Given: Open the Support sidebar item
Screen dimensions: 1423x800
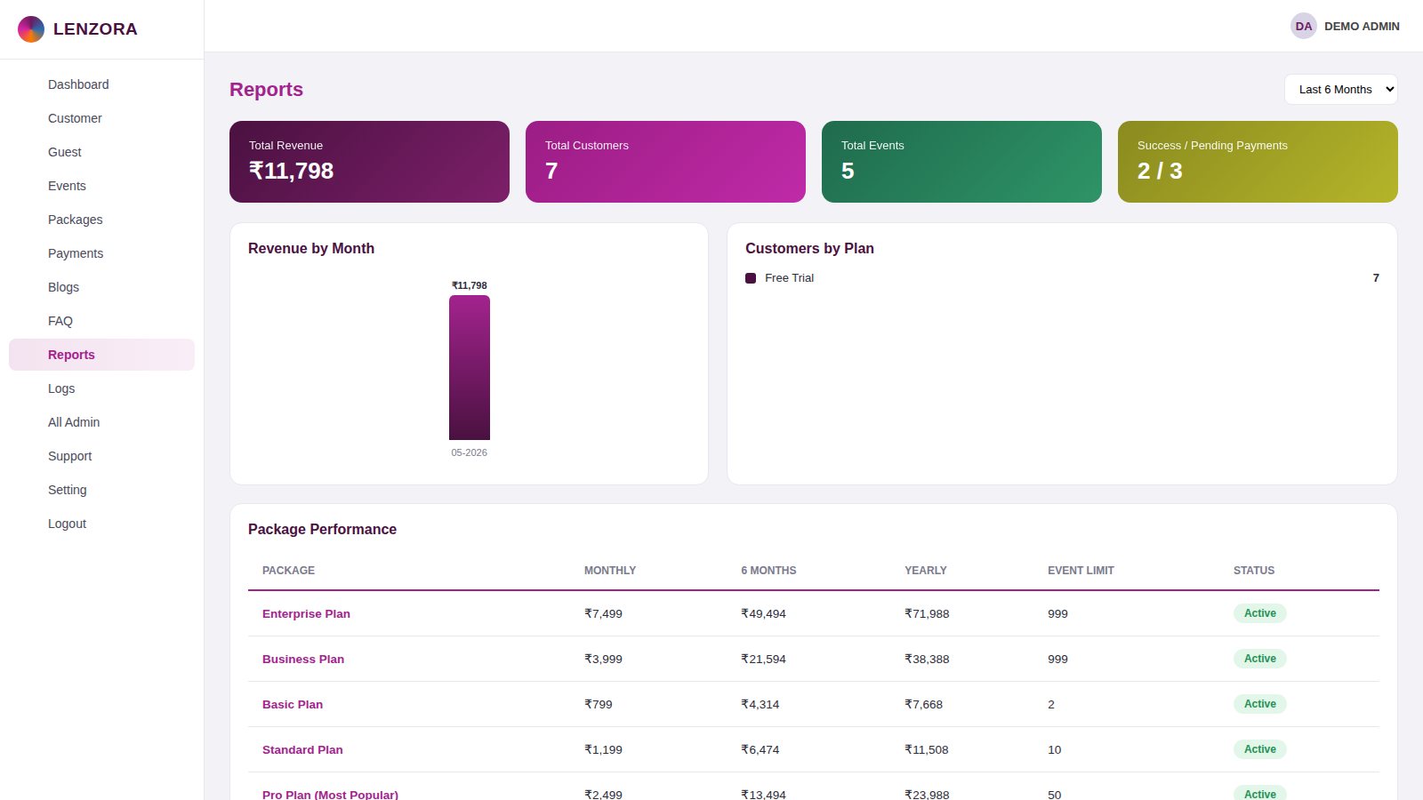Looking at the screenshot, I should coord(101,456).
